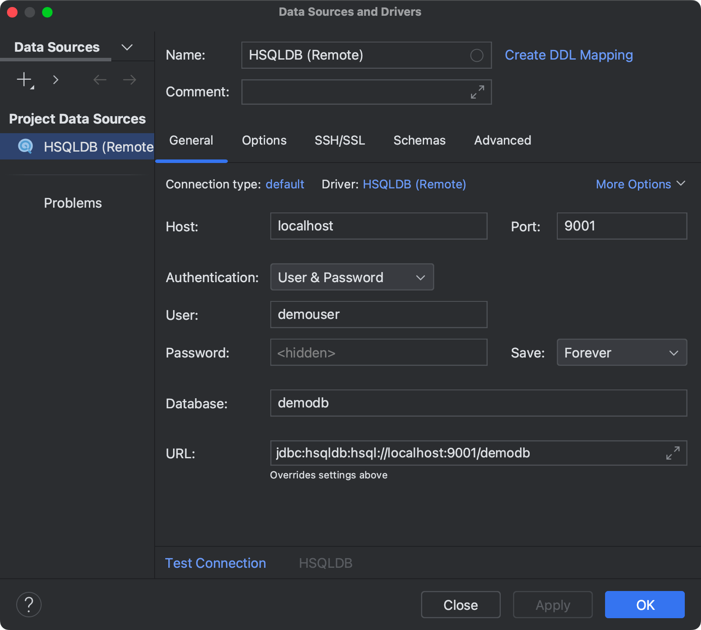Change the Save password duration dropdown
The width and height of the screenshot is (701, 630).
(x=622, y=352)
